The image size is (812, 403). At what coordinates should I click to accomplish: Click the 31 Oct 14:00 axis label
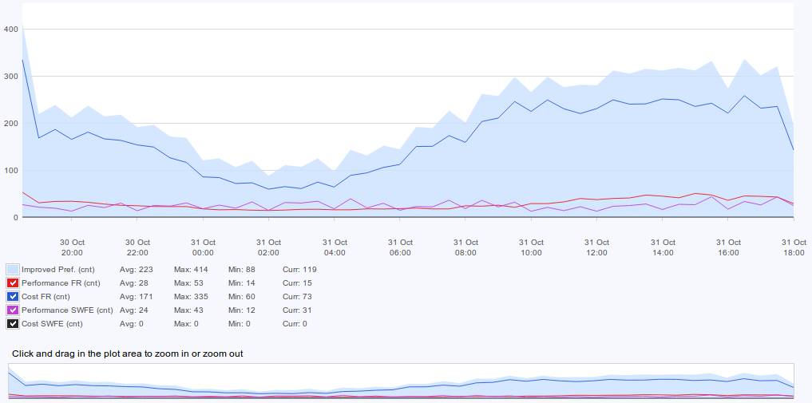[663, 247]
